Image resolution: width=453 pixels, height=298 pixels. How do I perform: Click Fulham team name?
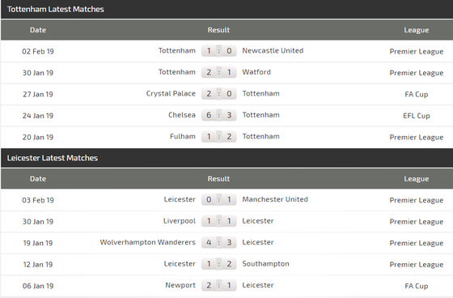click(183, 136)
